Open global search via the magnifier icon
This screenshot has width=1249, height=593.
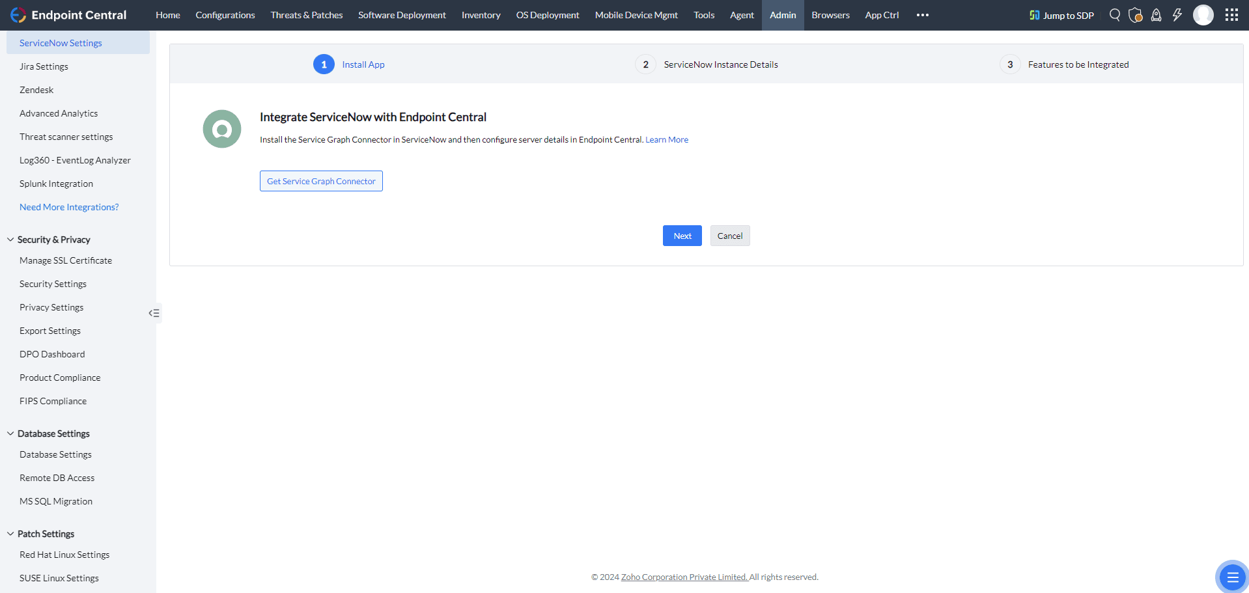tap(1115, 15)
